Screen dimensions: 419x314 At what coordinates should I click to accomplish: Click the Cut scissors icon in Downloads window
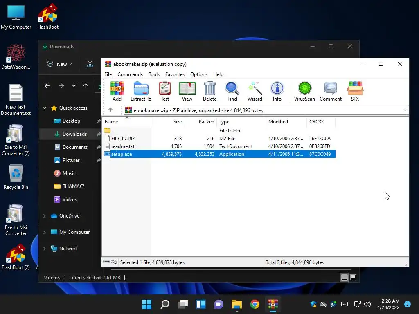pos(90,64)
